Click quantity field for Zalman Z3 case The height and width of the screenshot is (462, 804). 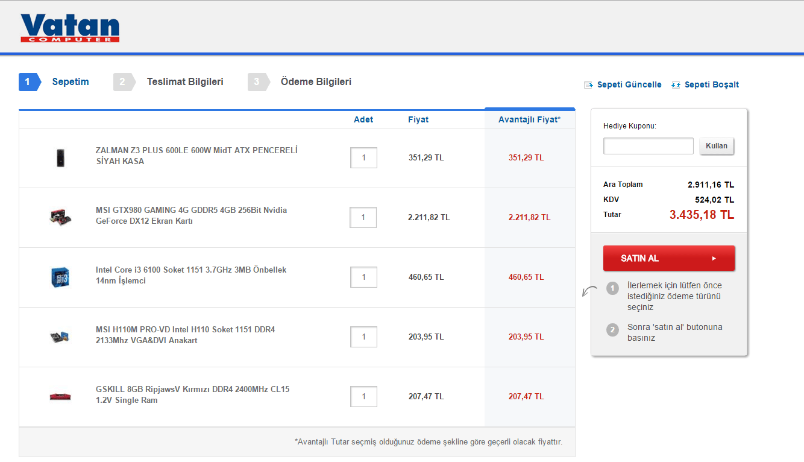363,158
